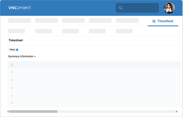This screenshot has width=183, height=117.
Task: Focus the search input field
Action: click(137, 8)
